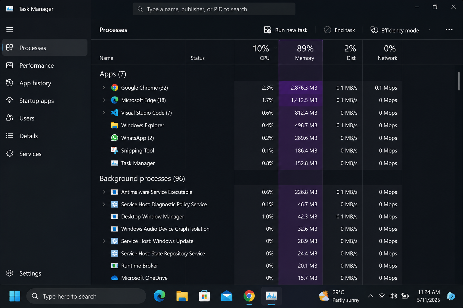Image resolution: width=463 pixels, height=308 pixels.
Task: Open the Details page
Action: pos(45,136)
